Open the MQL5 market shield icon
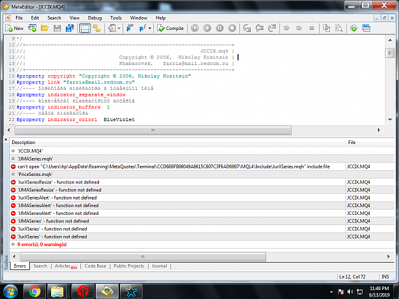 354,28
